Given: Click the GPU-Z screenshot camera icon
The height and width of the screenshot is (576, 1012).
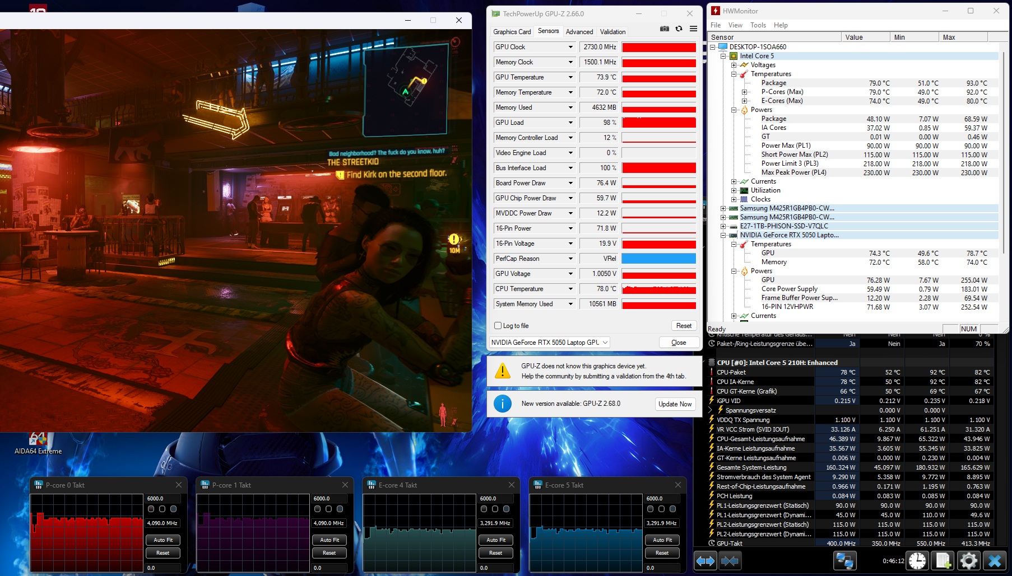Looking at the screenshot, I should pyautogui.click(x=665, y=29).
